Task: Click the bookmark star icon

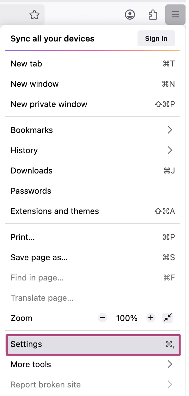Action: click(34, 15)
